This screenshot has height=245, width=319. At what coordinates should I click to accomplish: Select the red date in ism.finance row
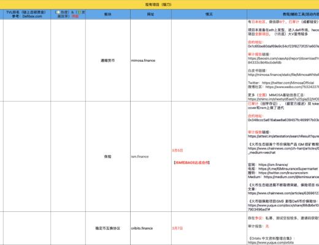177,151
